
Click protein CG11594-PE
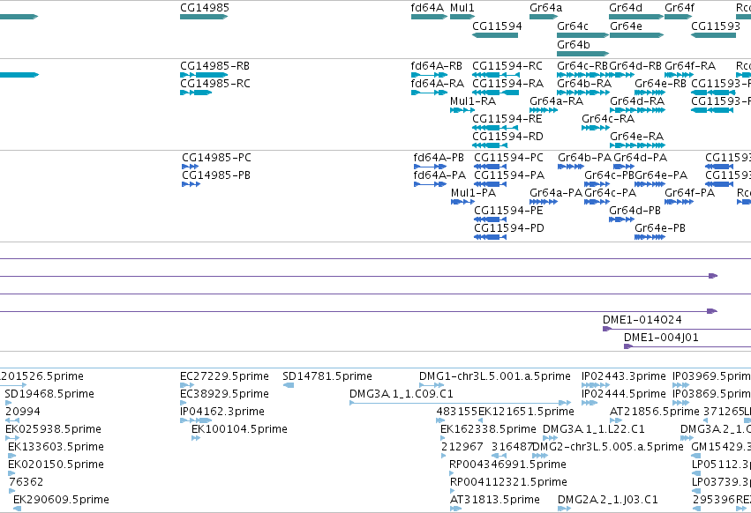click(490, 219)
